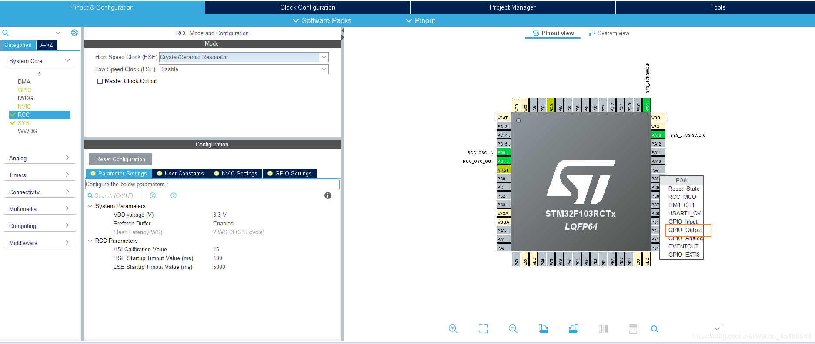Zoom in on the pinout view

(x=453, y=329)
